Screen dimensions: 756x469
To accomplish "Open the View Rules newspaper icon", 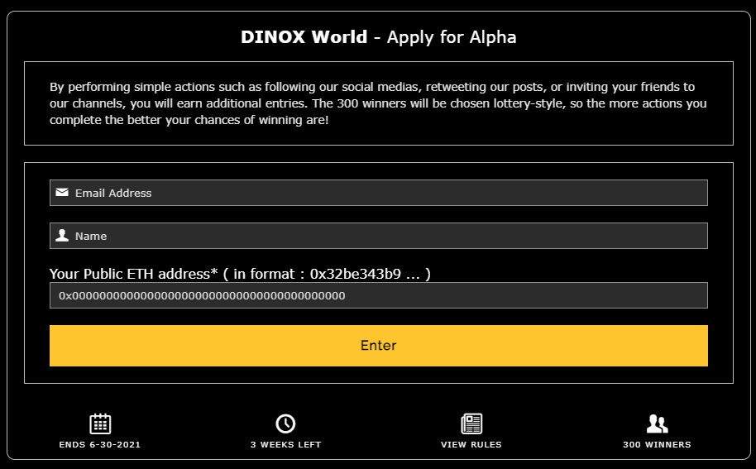I will pyautogui.click(x=471, y=424).
